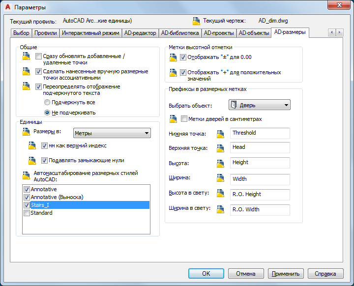Screen dimensions: 354x286
Task: Close the Параметры dialog window
Action: [339, 5]
